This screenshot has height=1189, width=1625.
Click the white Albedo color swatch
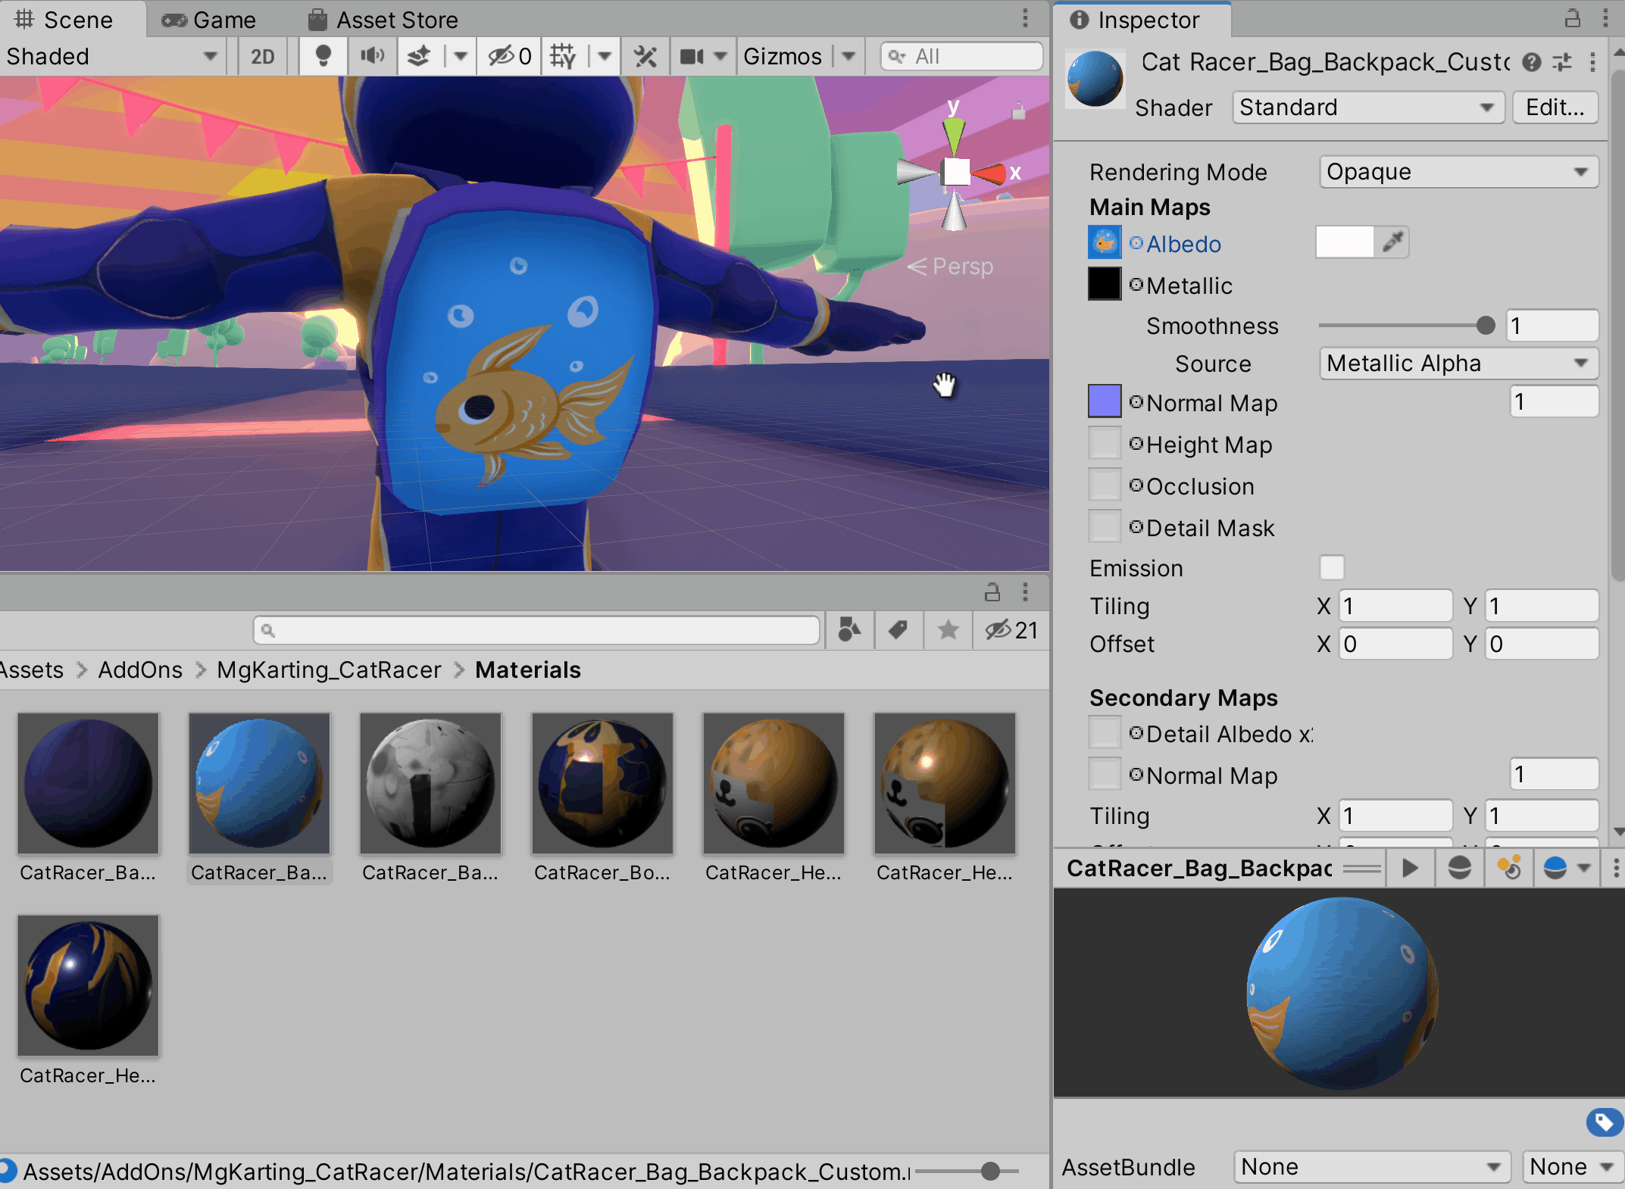click(1345, 242)
